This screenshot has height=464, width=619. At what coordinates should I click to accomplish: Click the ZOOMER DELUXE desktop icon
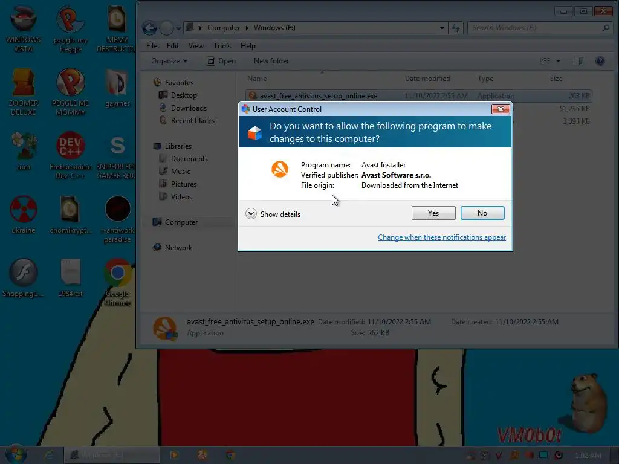coord(24,92)
